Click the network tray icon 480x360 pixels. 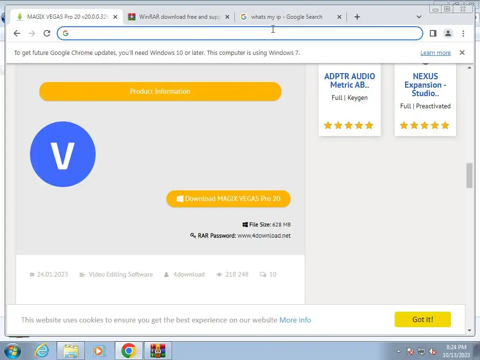click(421, 351)
